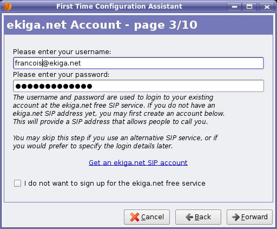Click the red X icon on Cancel
The height and width of the screenshot is (229, 277).
pos(135,217)
